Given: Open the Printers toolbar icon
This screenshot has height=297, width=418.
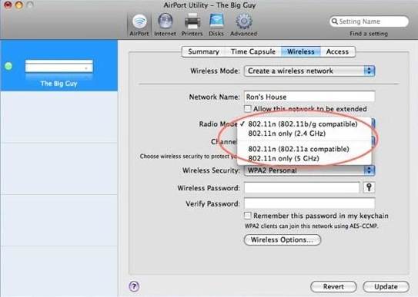Looking at the screenshot, I should pos(192,25).
